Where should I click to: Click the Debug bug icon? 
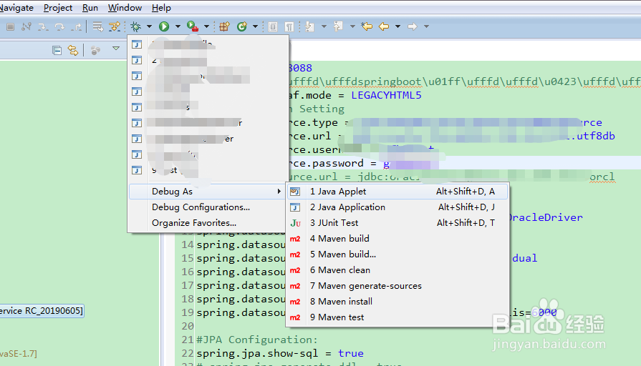coord(136,27)
